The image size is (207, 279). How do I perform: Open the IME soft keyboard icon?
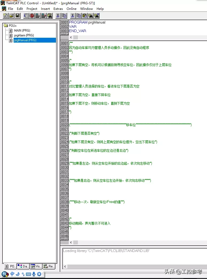click(28, 274)
